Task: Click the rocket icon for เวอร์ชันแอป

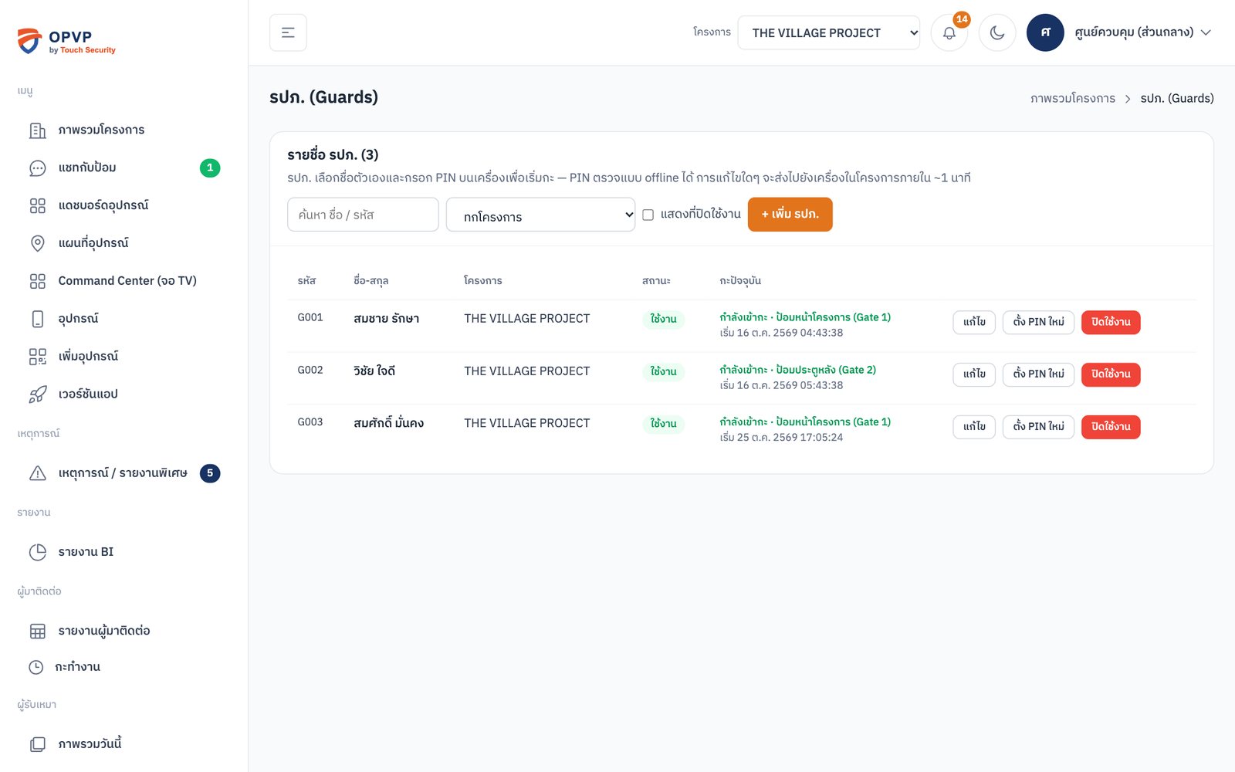Action: pyautogui.click(x=37, y=394)
